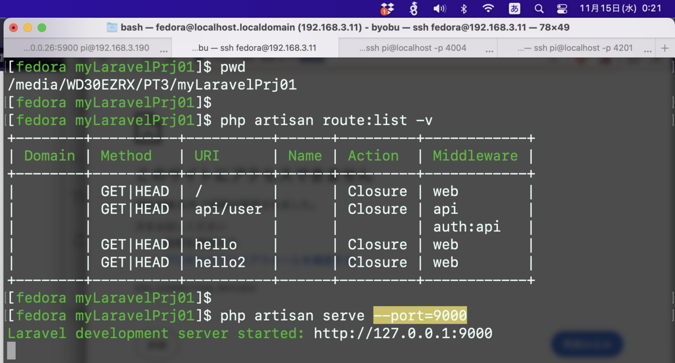Click the window title text
Image resolution: width=675 pixels, height=363 pixels.
[x=345, y=27]
